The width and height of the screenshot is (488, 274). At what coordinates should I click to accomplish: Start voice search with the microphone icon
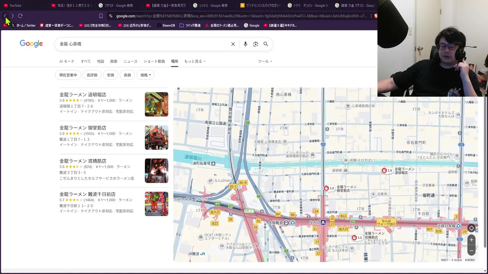(246, 44)
